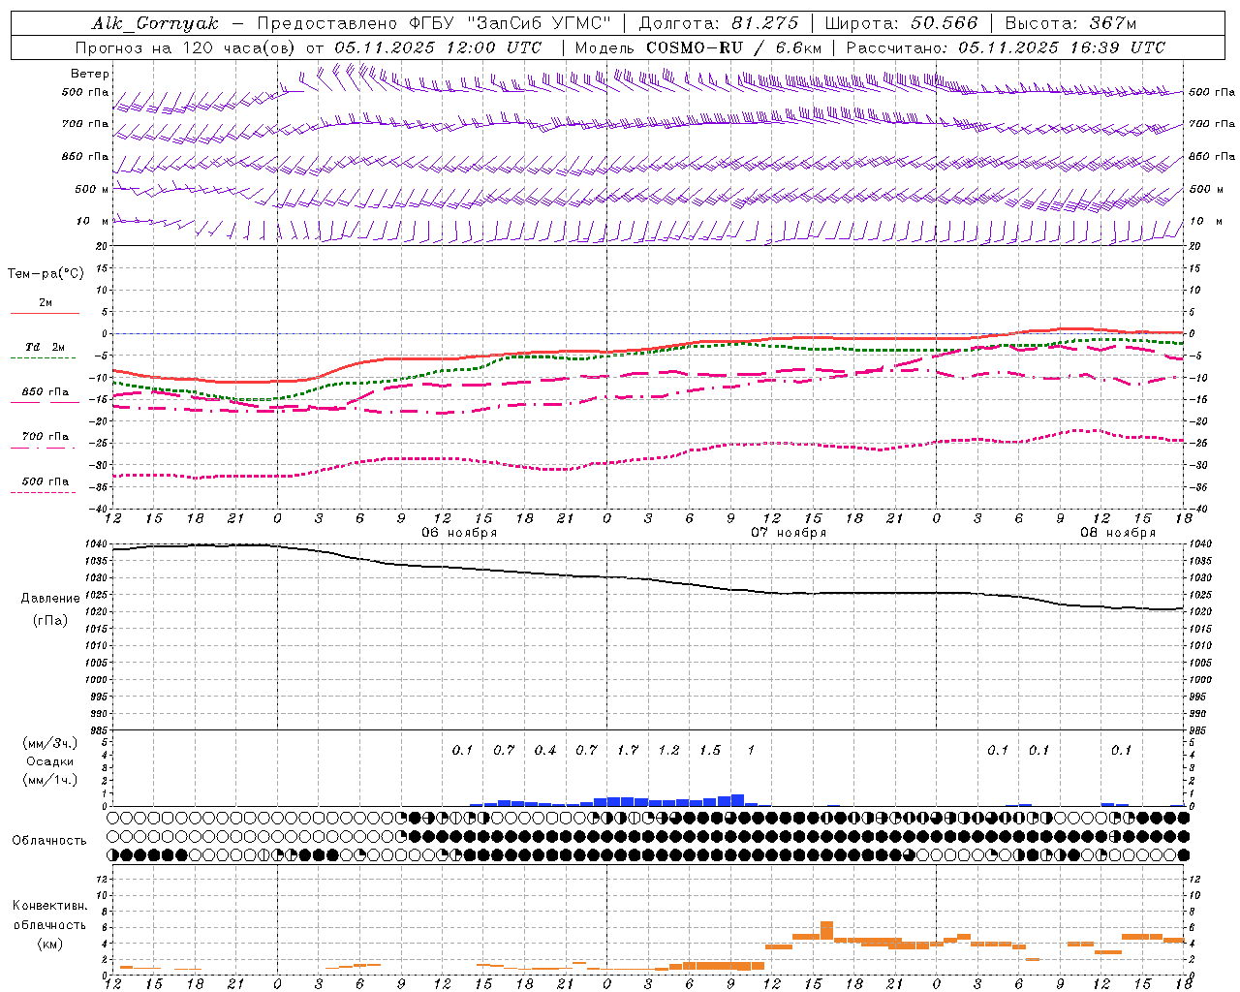The width and height of the screenshot is (1240, 992).
Task: Click the legend line sample under '2м'
Action: (x=45, y=313)
